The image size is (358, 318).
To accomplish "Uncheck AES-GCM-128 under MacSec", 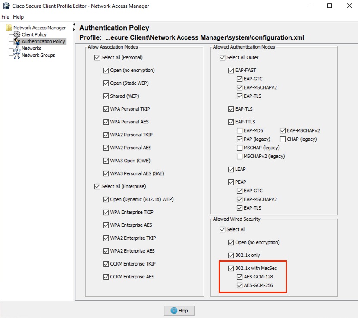I will pos(239,277).
